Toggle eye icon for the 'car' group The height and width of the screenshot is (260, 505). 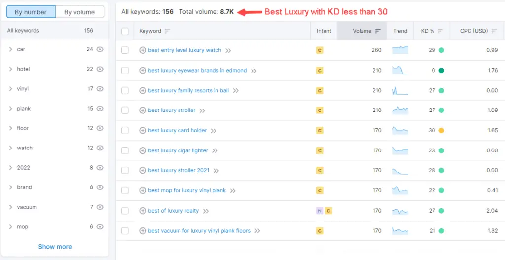pyautogui.click(x=100, y=49)
